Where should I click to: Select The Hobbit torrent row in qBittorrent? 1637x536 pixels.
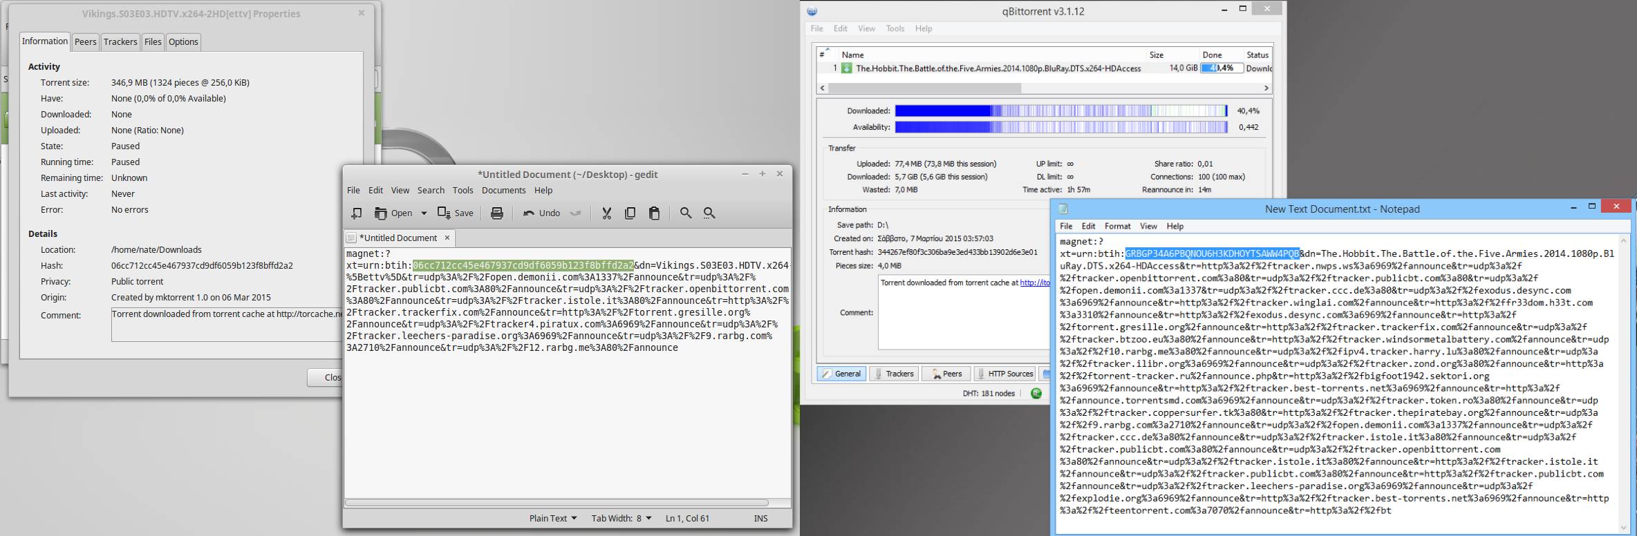click(x=1044, y=68)
